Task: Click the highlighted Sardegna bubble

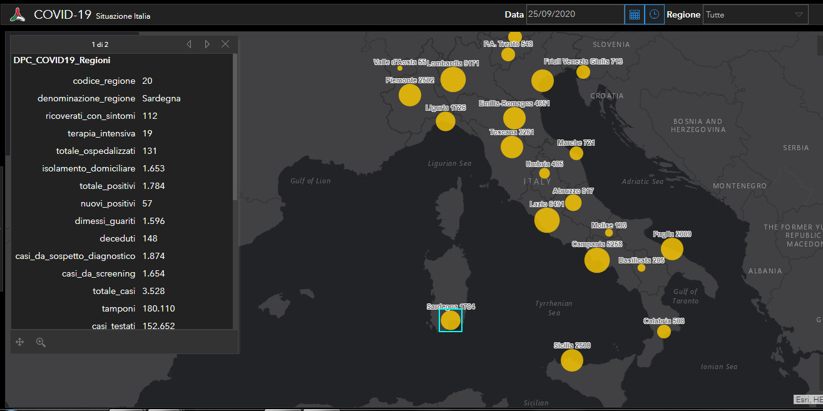Action: [451, 320]
